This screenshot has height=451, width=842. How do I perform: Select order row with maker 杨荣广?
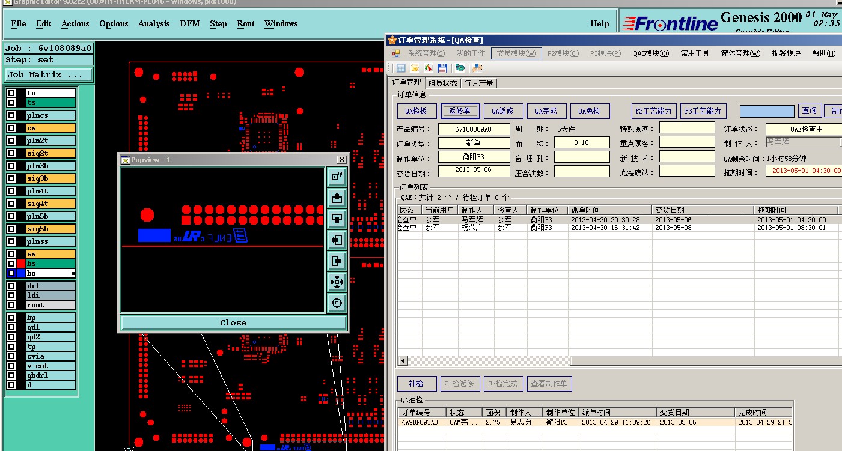click(619, 228)
